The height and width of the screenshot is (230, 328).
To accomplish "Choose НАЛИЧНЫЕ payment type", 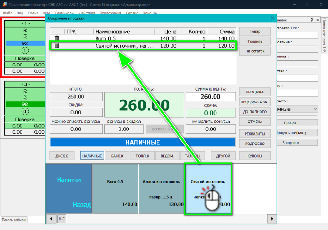I will pyautogui.click(x=91, y=156).
